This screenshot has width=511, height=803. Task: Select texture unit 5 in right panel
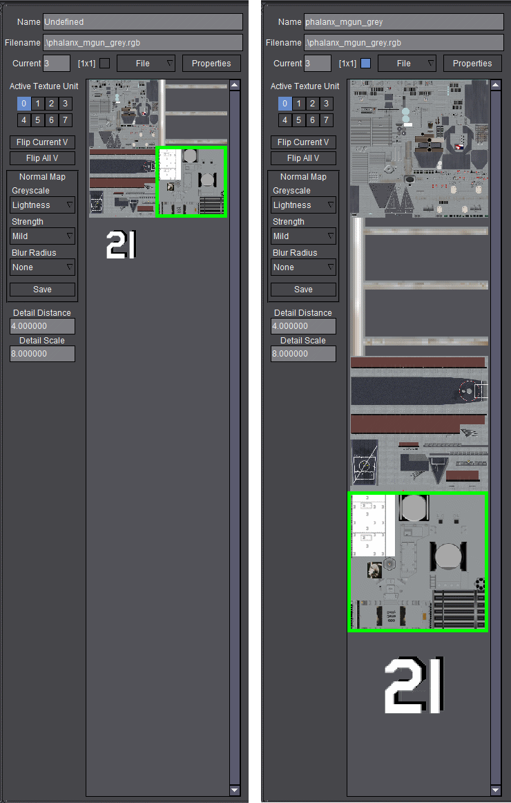coord(299,120)
